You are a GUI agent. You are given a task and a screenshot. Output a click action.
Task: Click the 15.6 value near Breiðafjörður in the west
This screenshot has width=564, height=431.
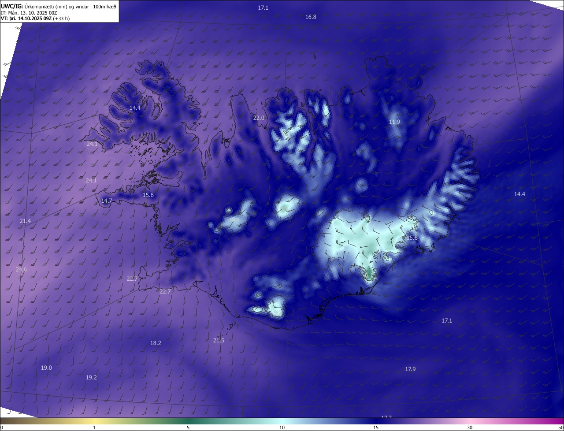coord(148,195)
